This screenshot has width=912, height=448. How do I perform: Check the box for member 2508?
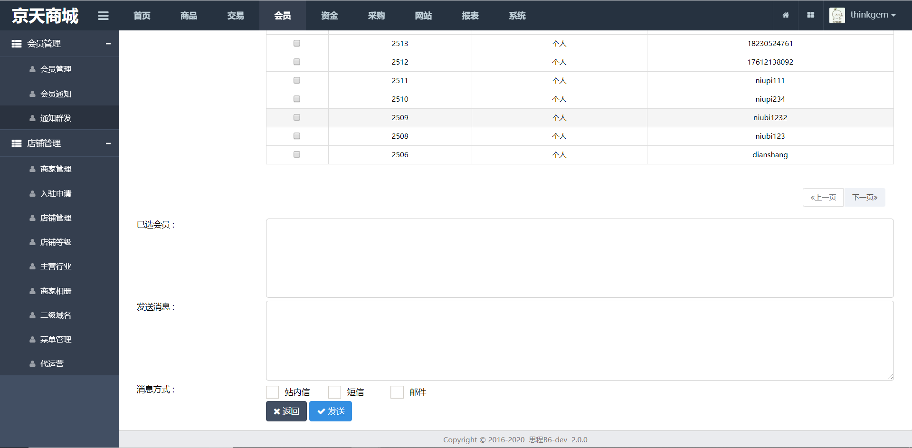(297, 136)
